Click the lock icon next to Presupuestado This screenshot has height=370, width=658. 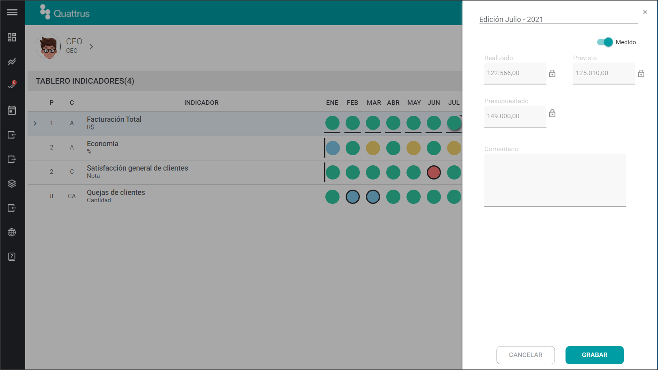point(552,113)
